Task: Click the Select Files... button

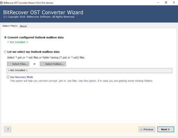Action: pyautogui.click(x=18, y=64)
